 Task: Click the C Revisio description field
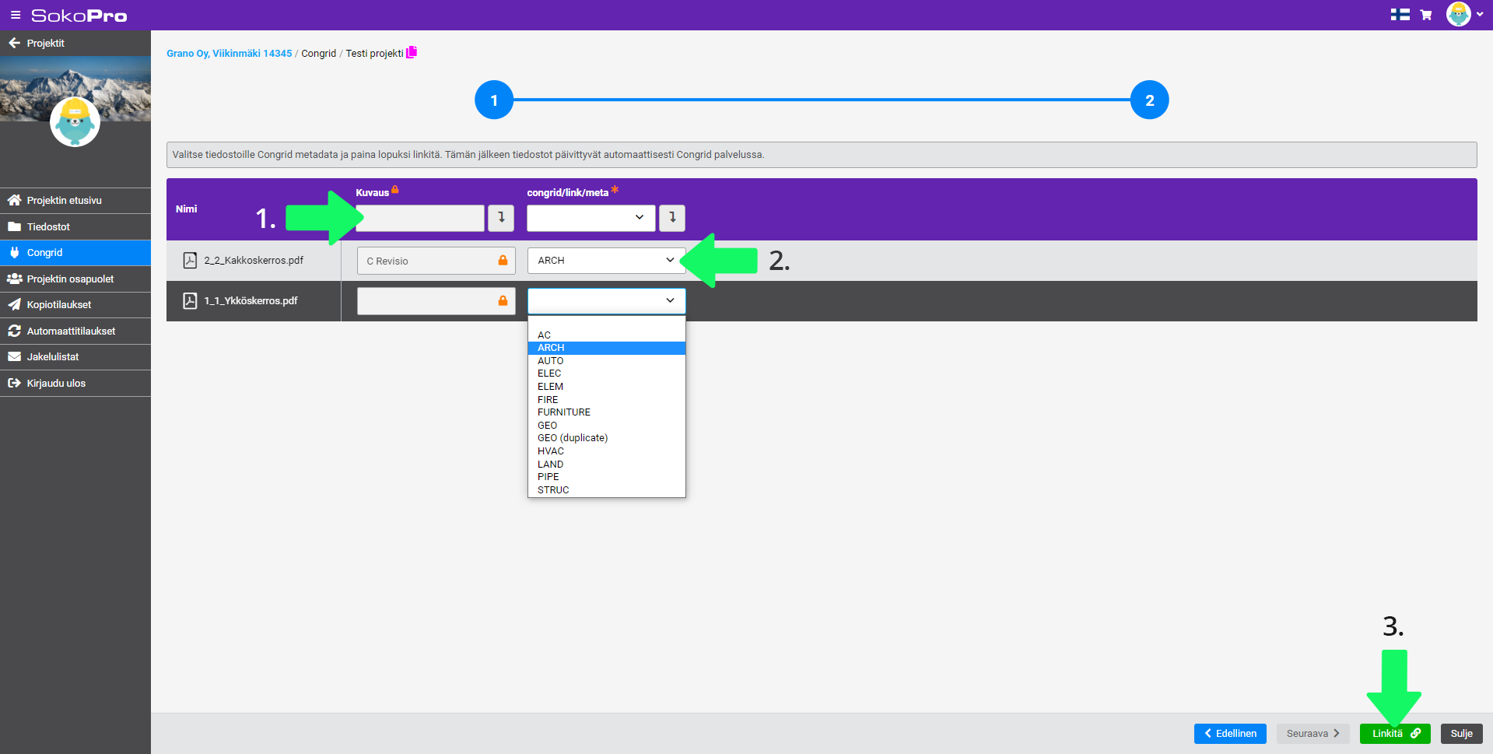[436, 261]
